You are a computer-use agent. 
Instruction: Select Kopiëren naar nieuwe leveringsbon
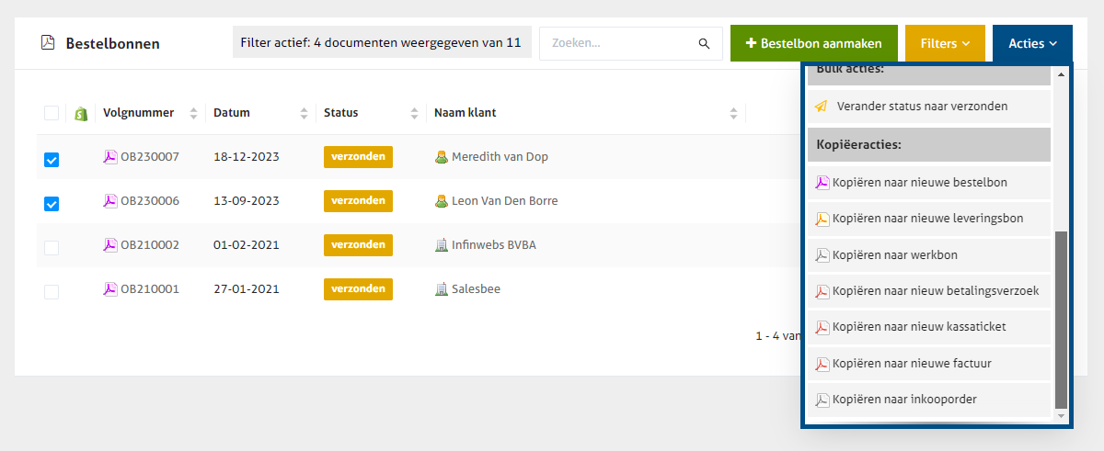pyautogui.click(x=926, y=219)
